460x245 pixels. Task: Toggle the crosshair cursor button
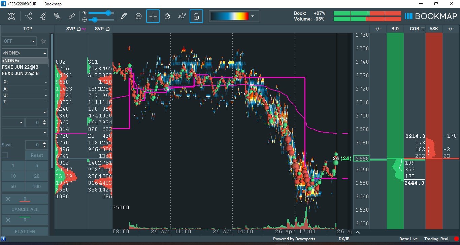point(153,16)
